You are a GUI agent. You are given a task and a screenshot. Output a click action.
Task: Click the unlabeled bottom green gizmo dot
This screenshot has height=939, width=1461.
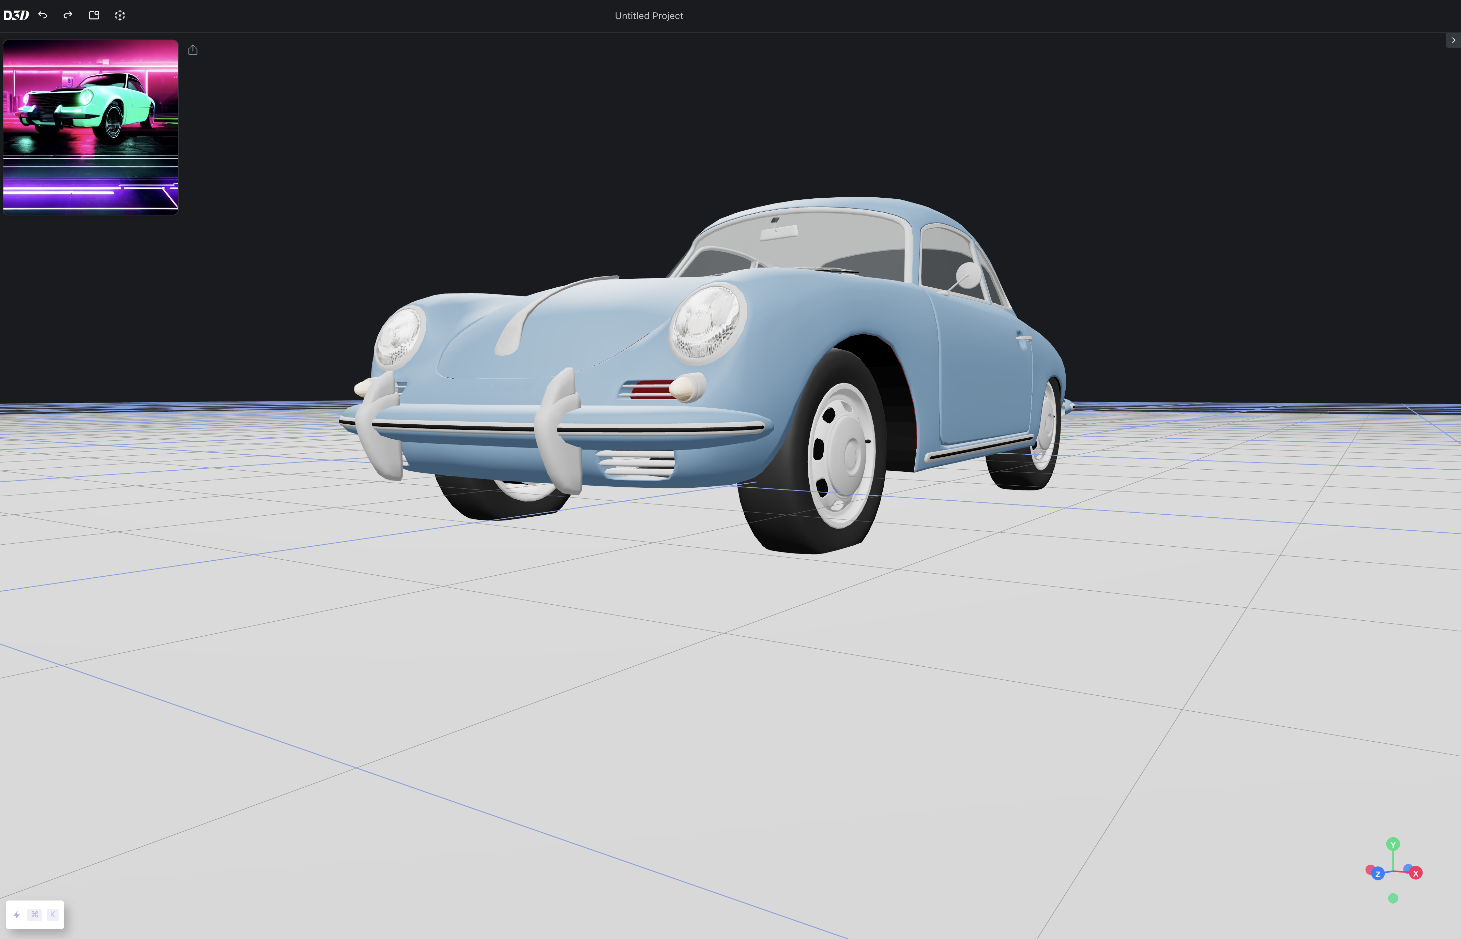coord(1393,898)
